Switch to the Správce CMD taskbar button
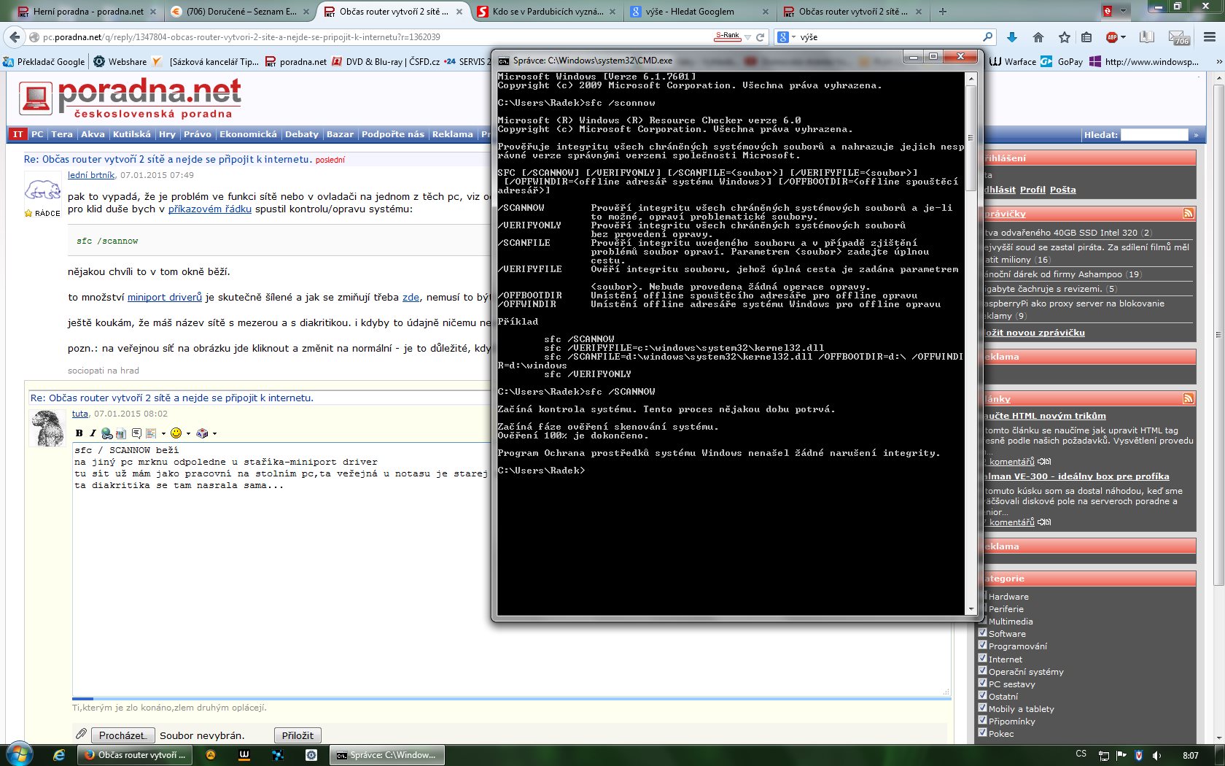 click(x=386, y=755)
